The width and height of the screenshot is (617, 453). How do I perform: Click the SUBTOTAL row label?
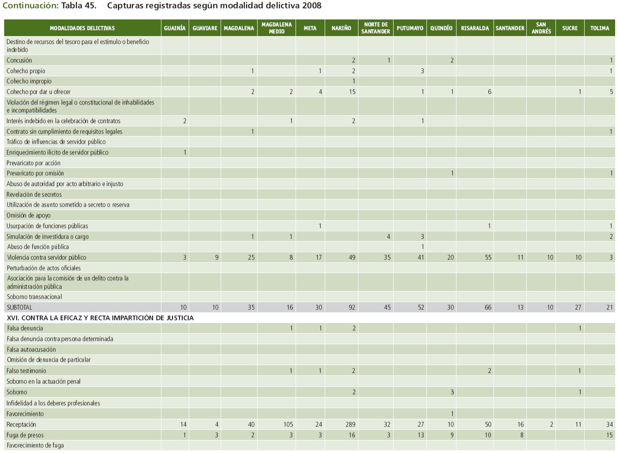19,307
